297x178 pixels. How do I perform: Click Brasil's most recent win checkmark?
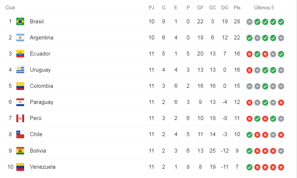click(x=281, y=22)
